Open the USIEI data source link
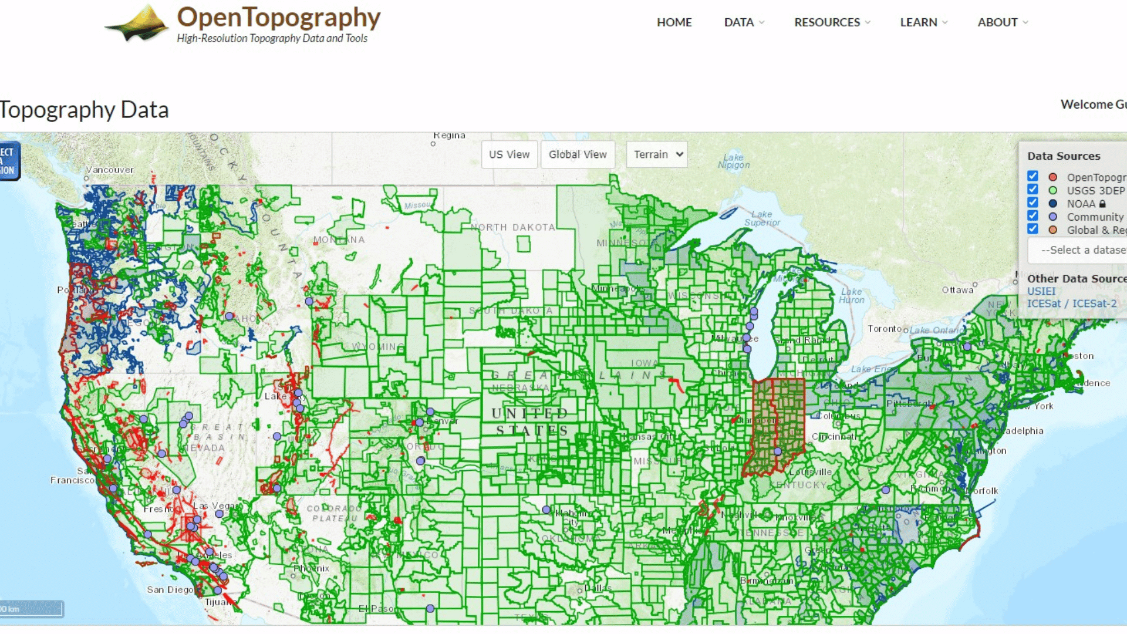The width and height of the screenshot is (1127, 634). 1041,291
